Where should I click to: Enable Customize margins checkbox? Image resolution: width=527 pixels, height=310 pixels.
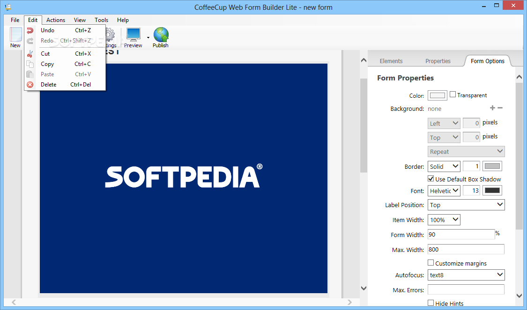(431, 263)
